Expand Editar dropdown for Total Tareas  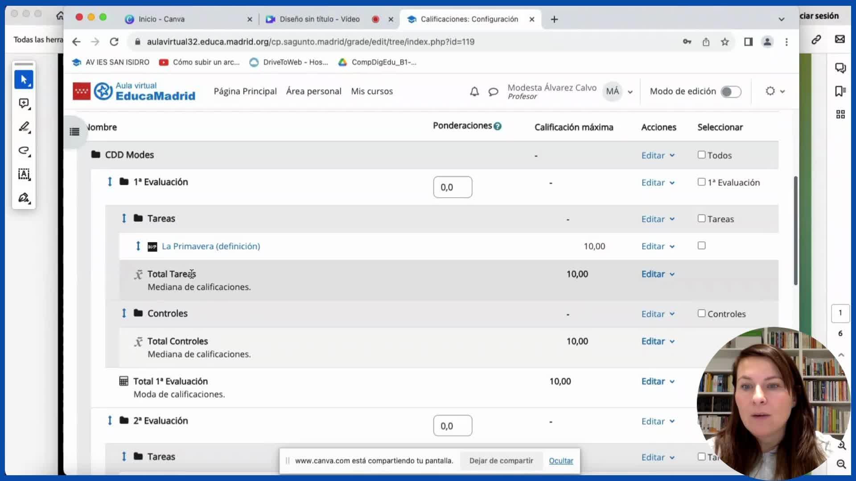click(658, 274)
